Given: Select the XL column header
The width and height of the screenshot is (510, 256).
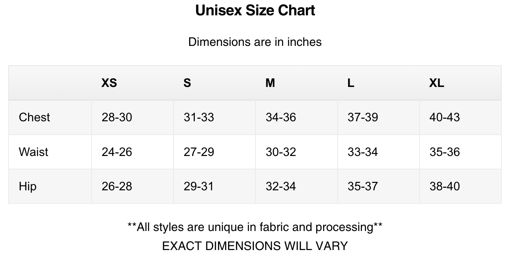Looking at the screenshot, I should [x=437, y=83].
